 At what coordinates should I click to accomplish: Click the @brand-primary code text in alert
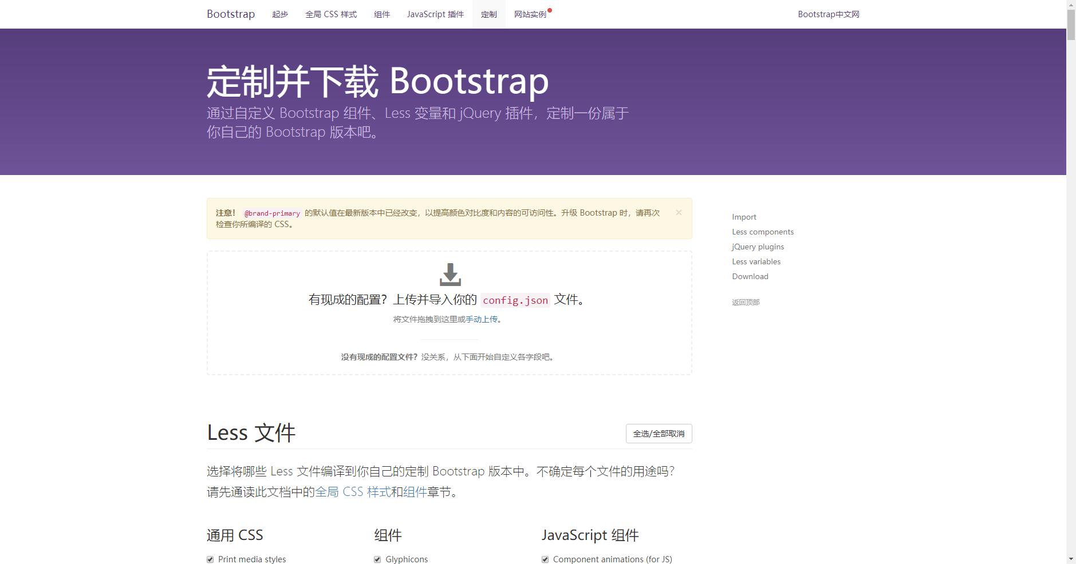[x=272, y=213]
